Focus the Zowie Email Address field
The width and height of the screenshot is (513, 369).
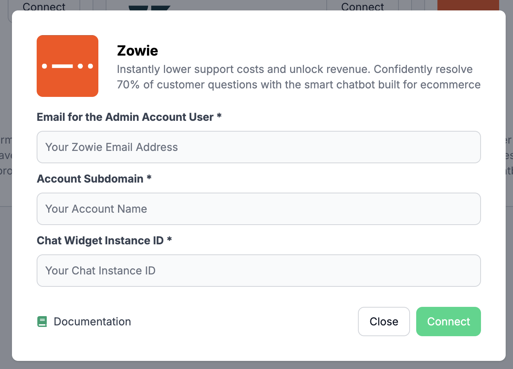258,147
